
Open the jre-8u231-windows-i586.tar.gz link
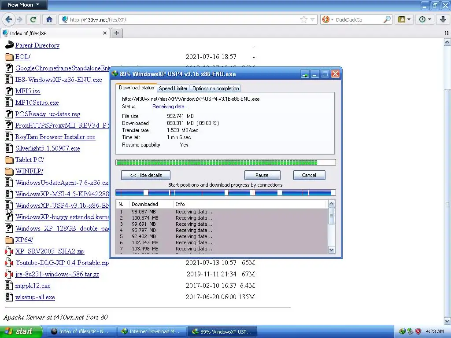[x=57, y=274]
